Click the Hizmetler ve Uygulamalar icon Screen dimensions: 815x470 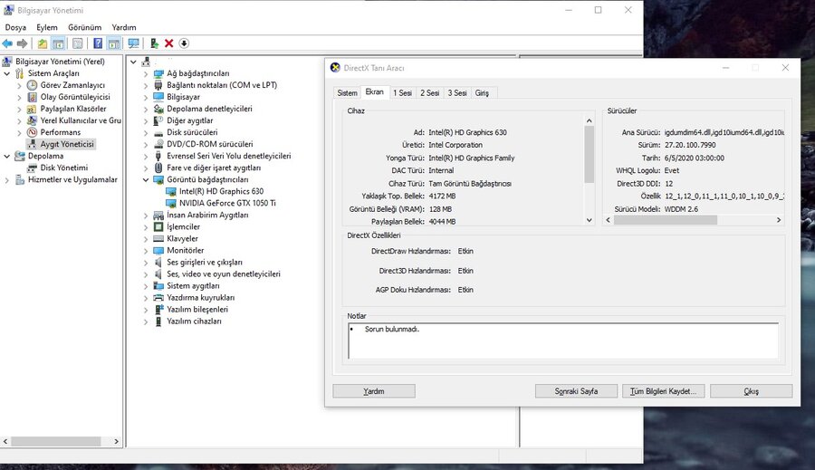click(20, 180)
